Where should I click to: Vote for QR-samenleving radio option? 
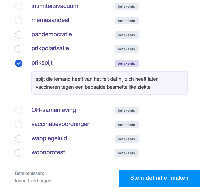[x=19, y=110]
